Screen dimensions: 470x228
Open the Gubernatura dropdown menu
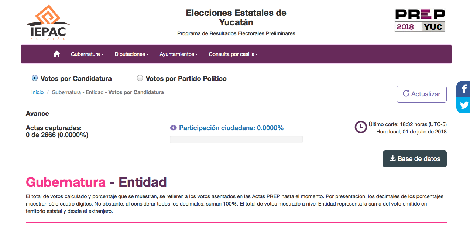(x=87, y=54)
